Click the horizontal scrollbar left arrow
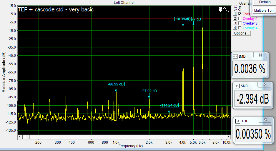 coord(20,137)
